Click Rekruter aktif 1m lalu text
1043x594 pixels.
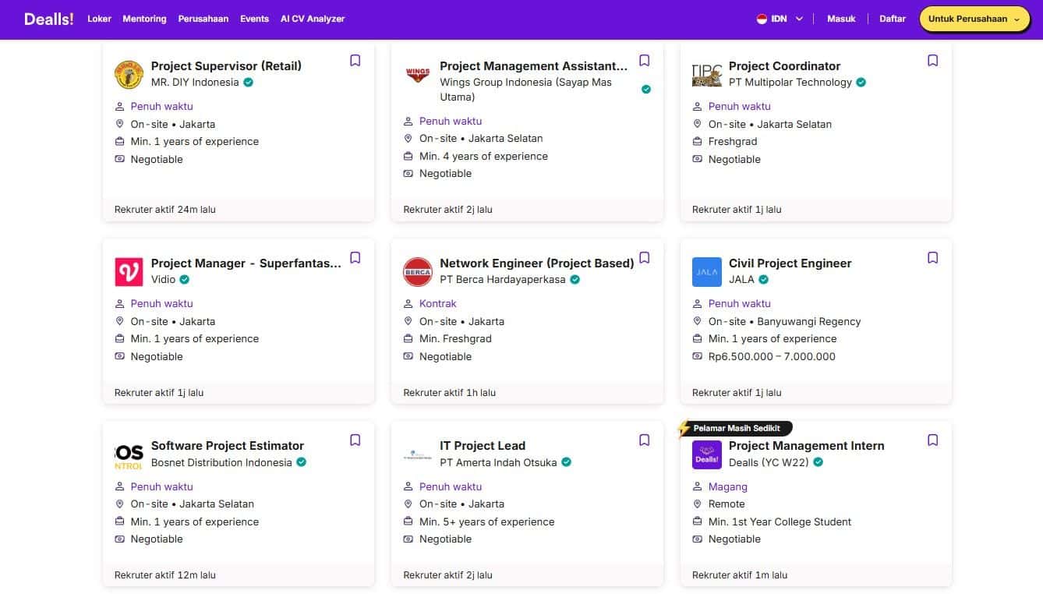[740, 575]
